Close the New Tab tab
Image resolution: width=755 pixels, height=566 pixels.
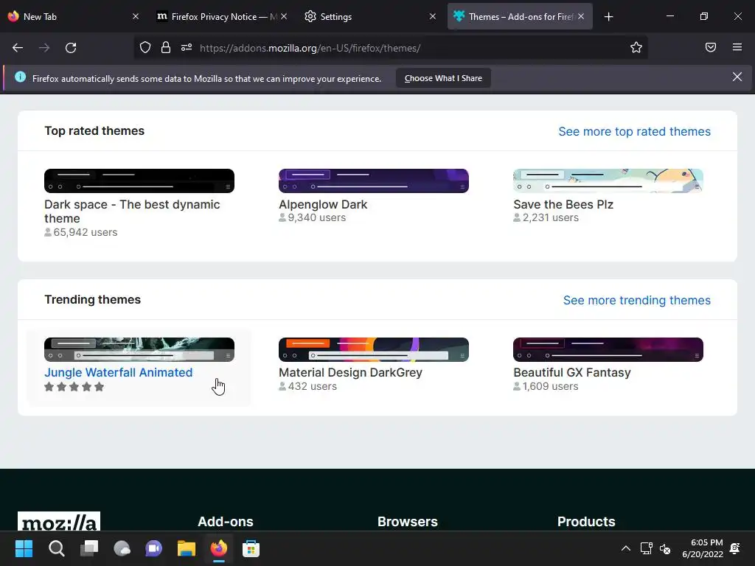(136, 16)
